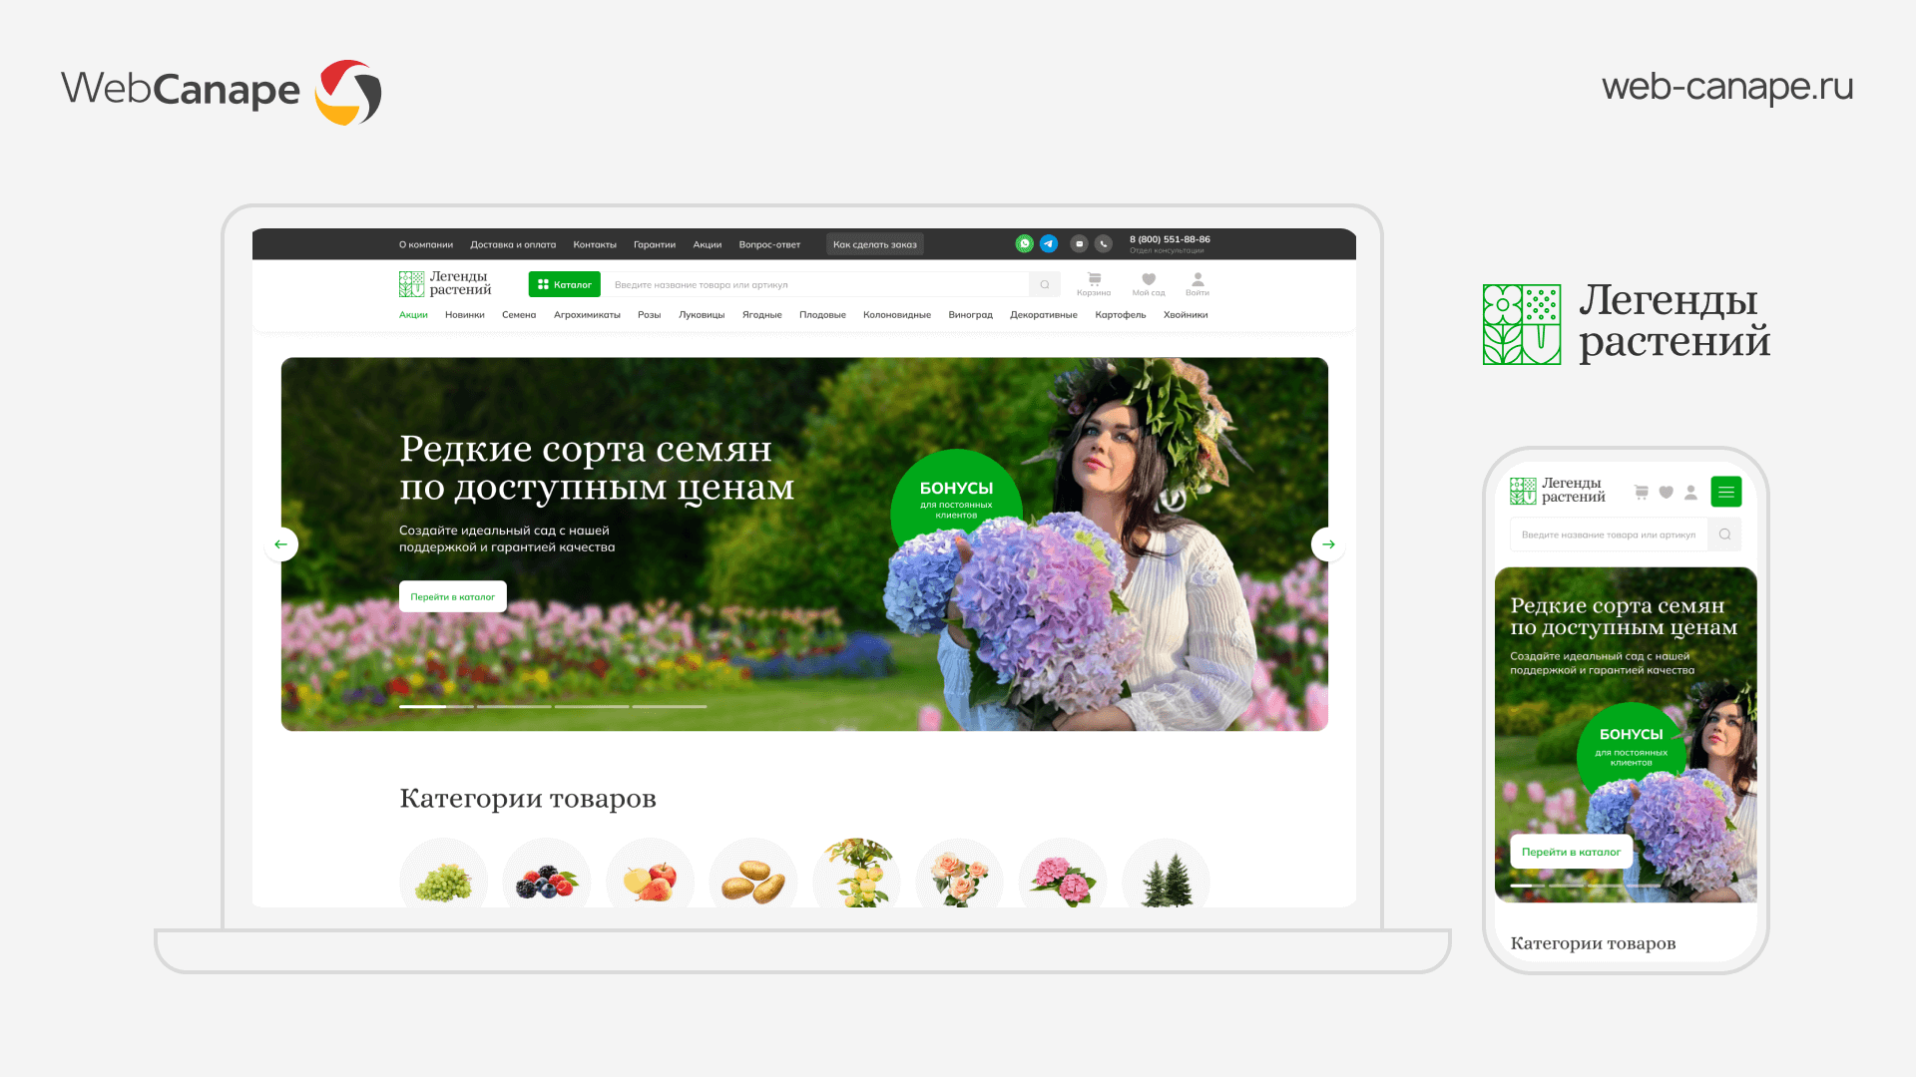Click the phone call icon in header
The width and height of the screenshot is (1916, 1077).
coord(1103,243)
